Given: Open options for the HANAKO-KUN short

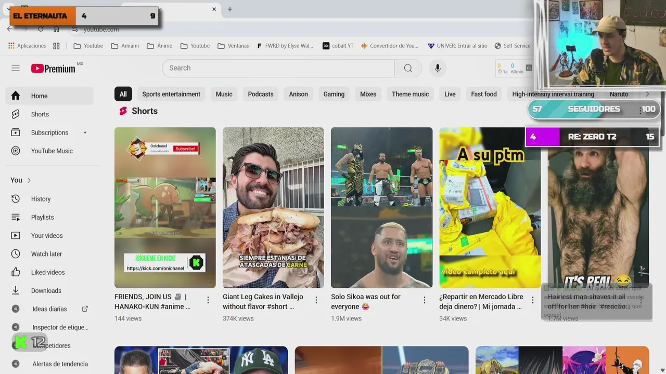Looking at the screenshot, I should (x=208, y=300).
